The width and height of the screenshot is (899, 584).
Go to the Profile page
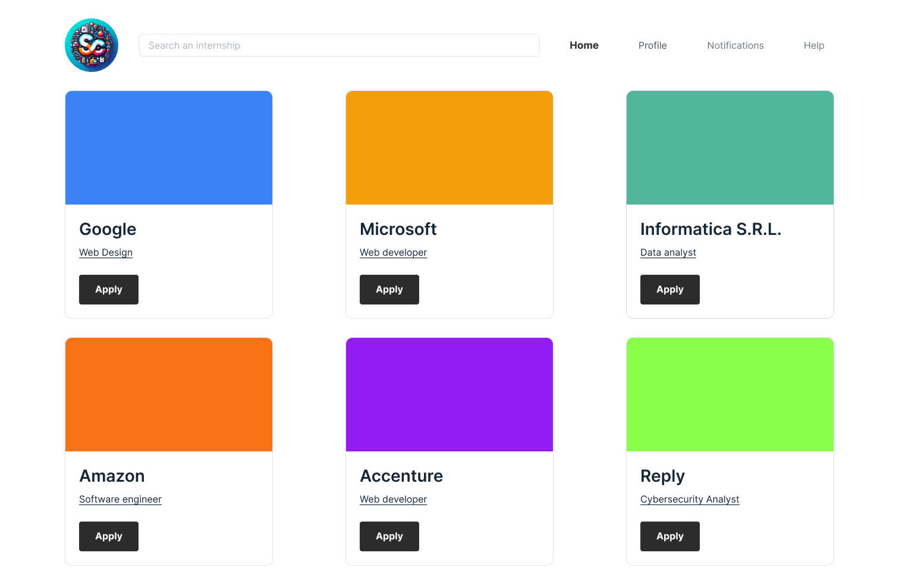pyautogui.click(x=652, y=45)
